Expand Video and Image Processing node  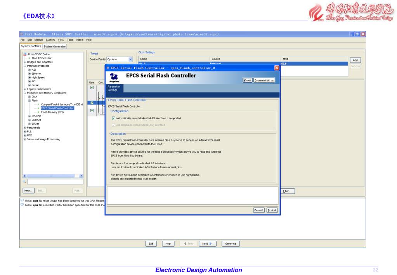25,139
